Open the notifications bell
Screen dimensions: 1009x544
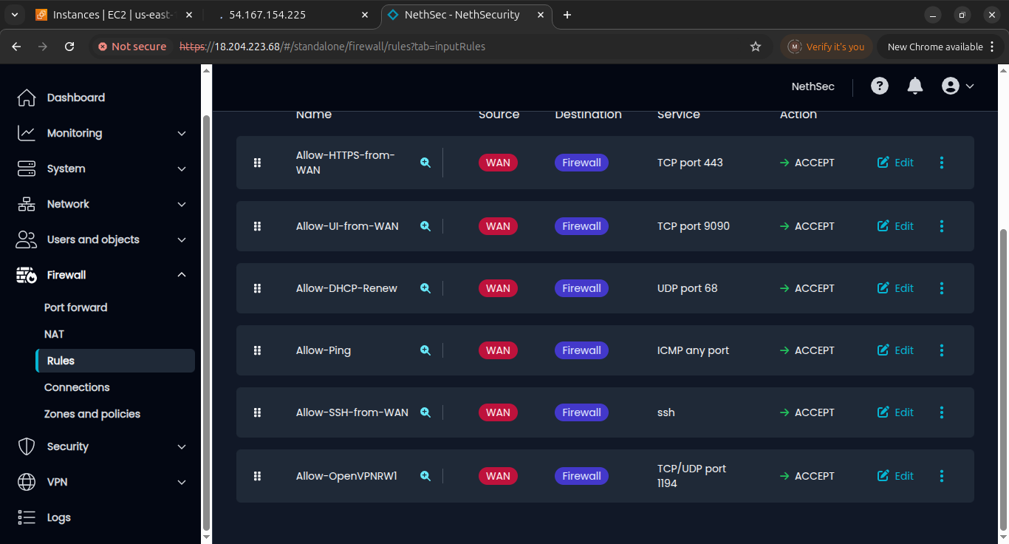tap(915, 86)
